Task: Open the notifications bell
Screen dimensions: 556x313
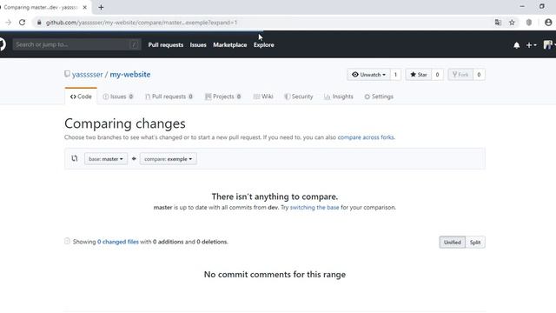Action: coord(517,45)
